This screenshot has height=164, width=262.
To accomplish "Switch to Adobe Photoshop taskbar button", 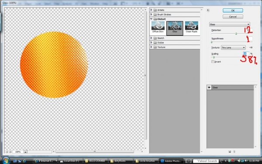I will 171,161.
